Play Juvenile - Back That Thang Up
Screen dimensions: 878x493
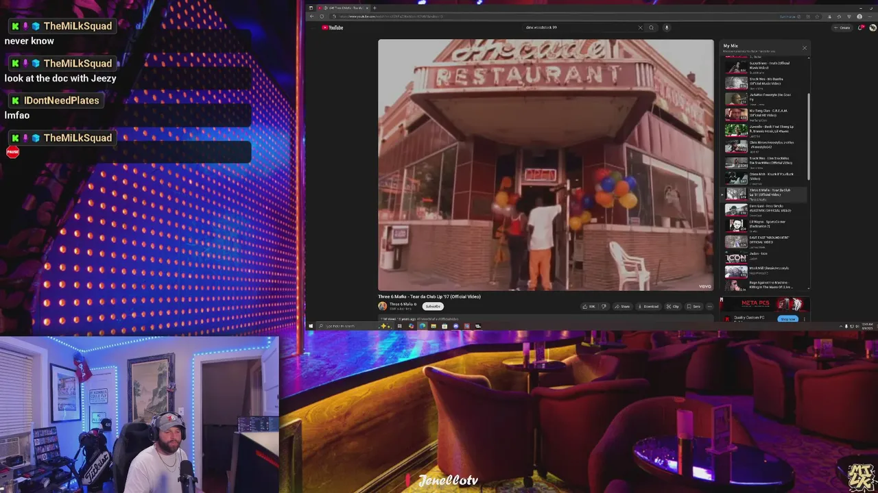(765, 130)
